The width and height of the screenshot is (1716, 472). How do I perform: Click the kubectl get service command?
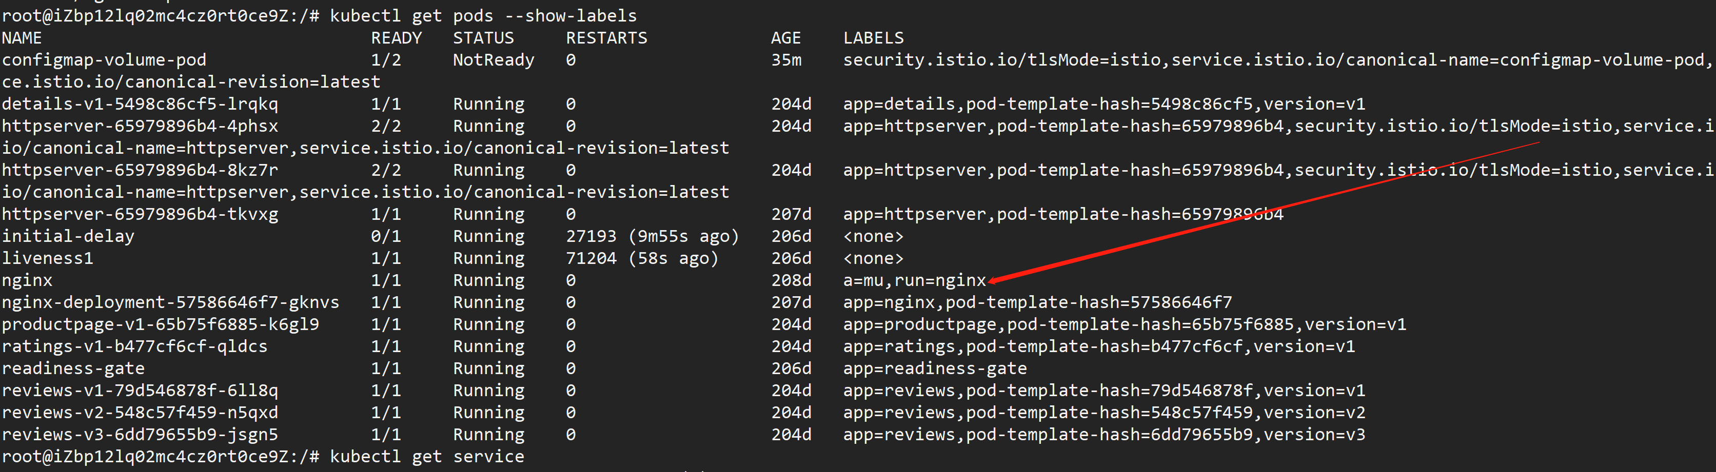tap(426, 456)
